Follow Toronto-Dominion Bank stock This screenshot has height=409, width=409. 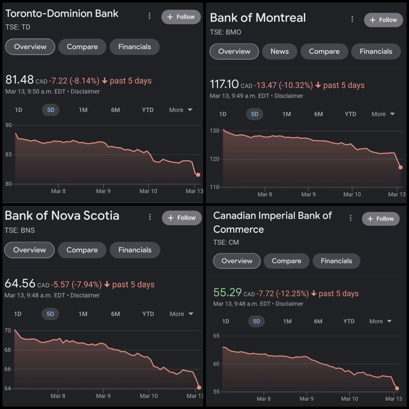pyautogui.click(x=181, y=17)
